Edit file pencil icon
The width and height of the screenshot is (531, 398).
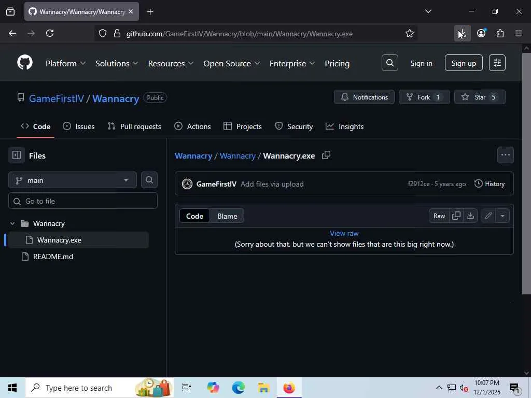pos(488,216)
